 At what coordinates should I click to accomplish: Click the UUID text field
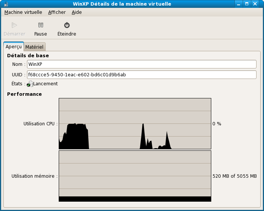(x=141, y=75)
